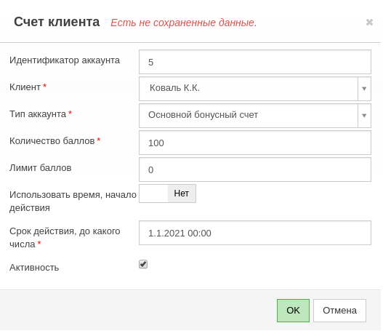
Task: Click the Лимит баллов label
Action: click(x=40, y=168)
